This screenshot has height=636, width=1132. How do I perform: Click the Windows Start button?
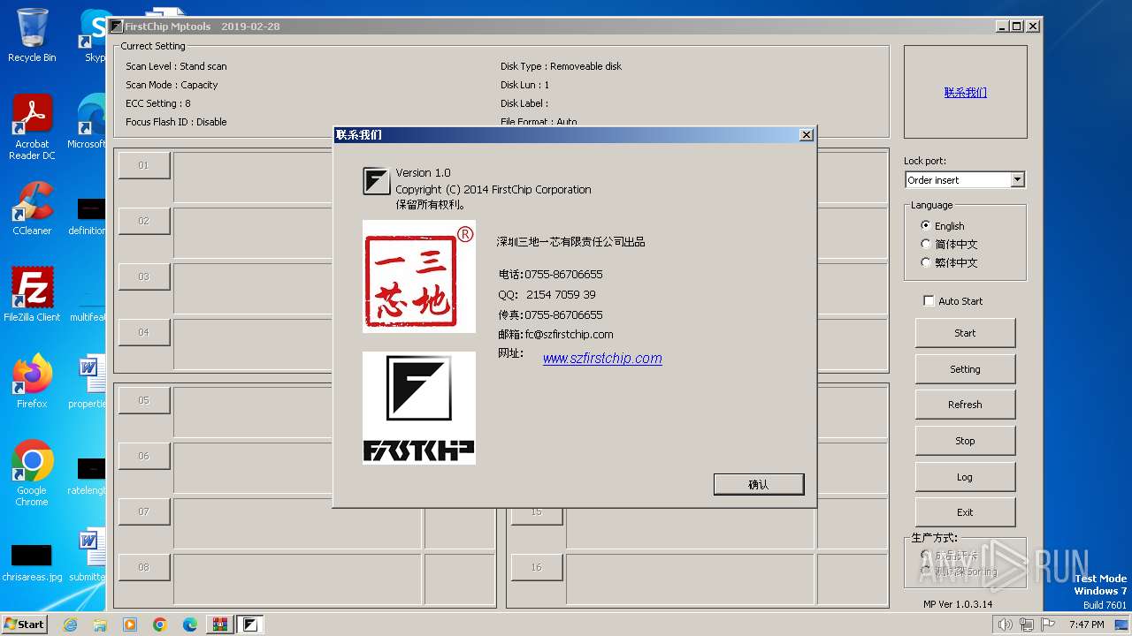(25, 624)
